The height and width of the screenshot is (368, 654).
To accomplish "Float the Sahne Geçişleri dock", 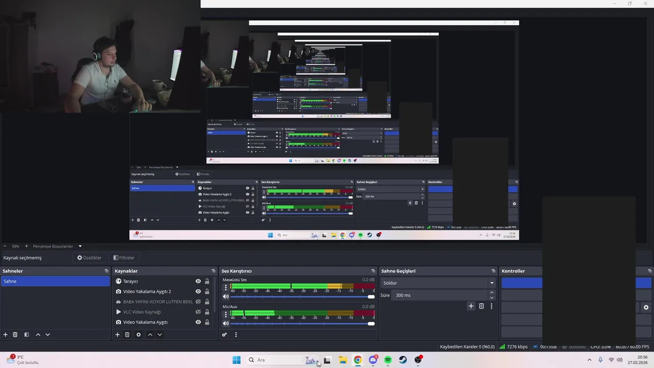I will coord(494,271).
